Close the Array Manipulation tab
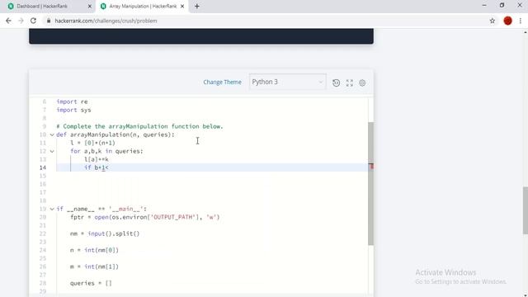This screenshot has height=297, width=528. pos(182,6)
